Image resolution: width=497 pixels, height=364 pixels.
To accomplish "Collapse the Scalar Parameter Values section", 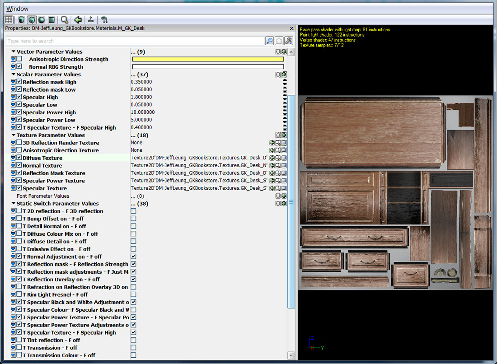I will tap(14, 75).
